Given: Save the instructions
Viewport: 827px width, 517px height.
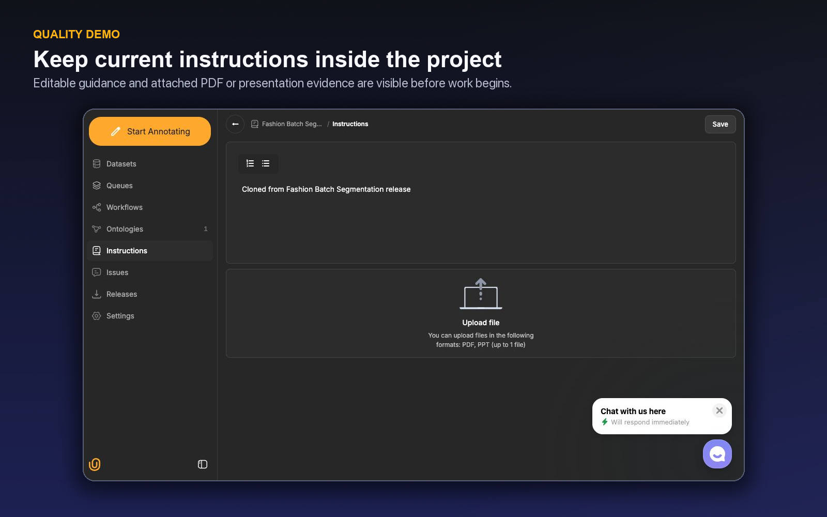Looking at the screenshot, I should pyautogui.click(x=720, y=124).
